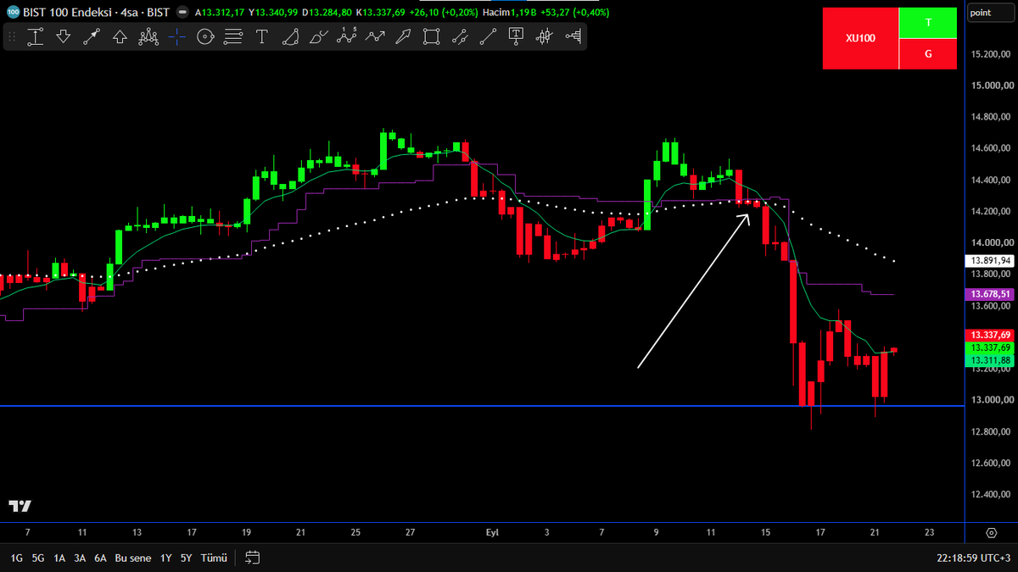1018x572 pixels.
Task: Open chart settings gear on price axis
Action: [991, 532]
